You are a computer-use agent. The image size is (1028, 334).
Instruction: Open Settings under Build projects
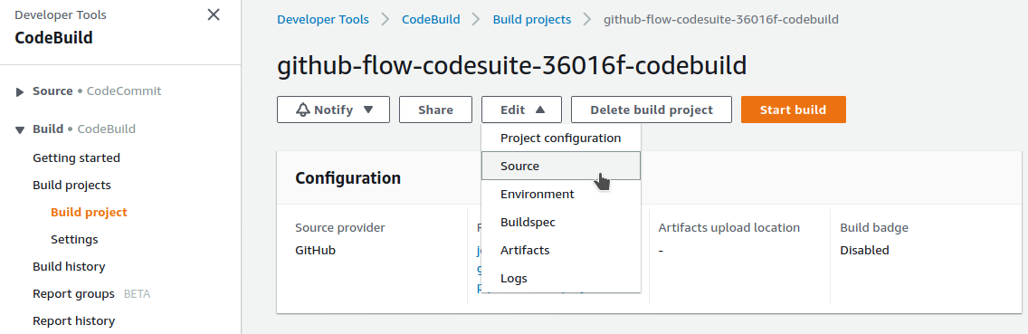[x=74, y=240]
